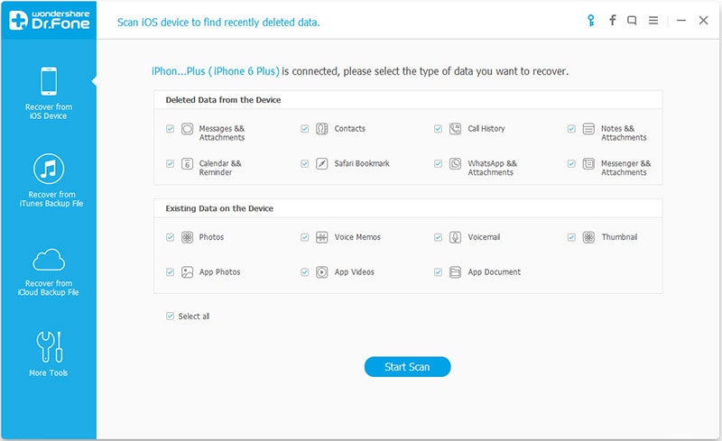The height and width of the screenshot is (441, 722).
Task: Toggle the Select all checkbox
Action: tap(170, 317)
